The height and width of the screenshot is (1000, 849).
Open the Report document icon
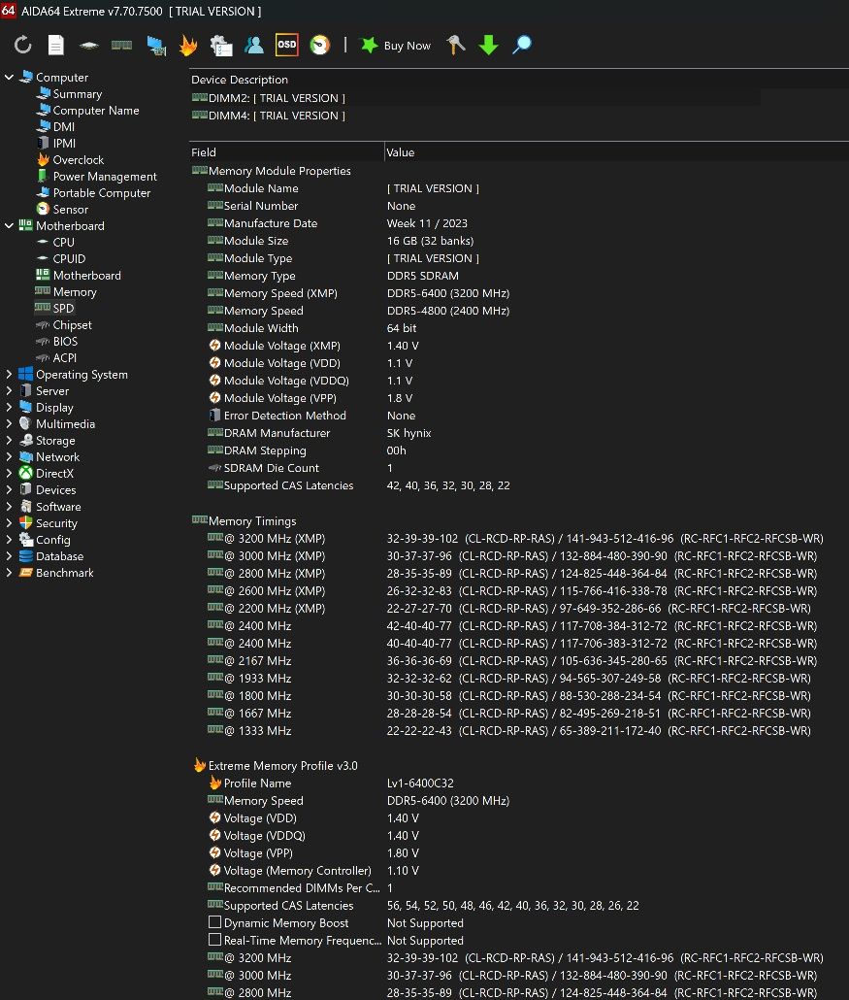pyautogui.click(x=56, y=46)
